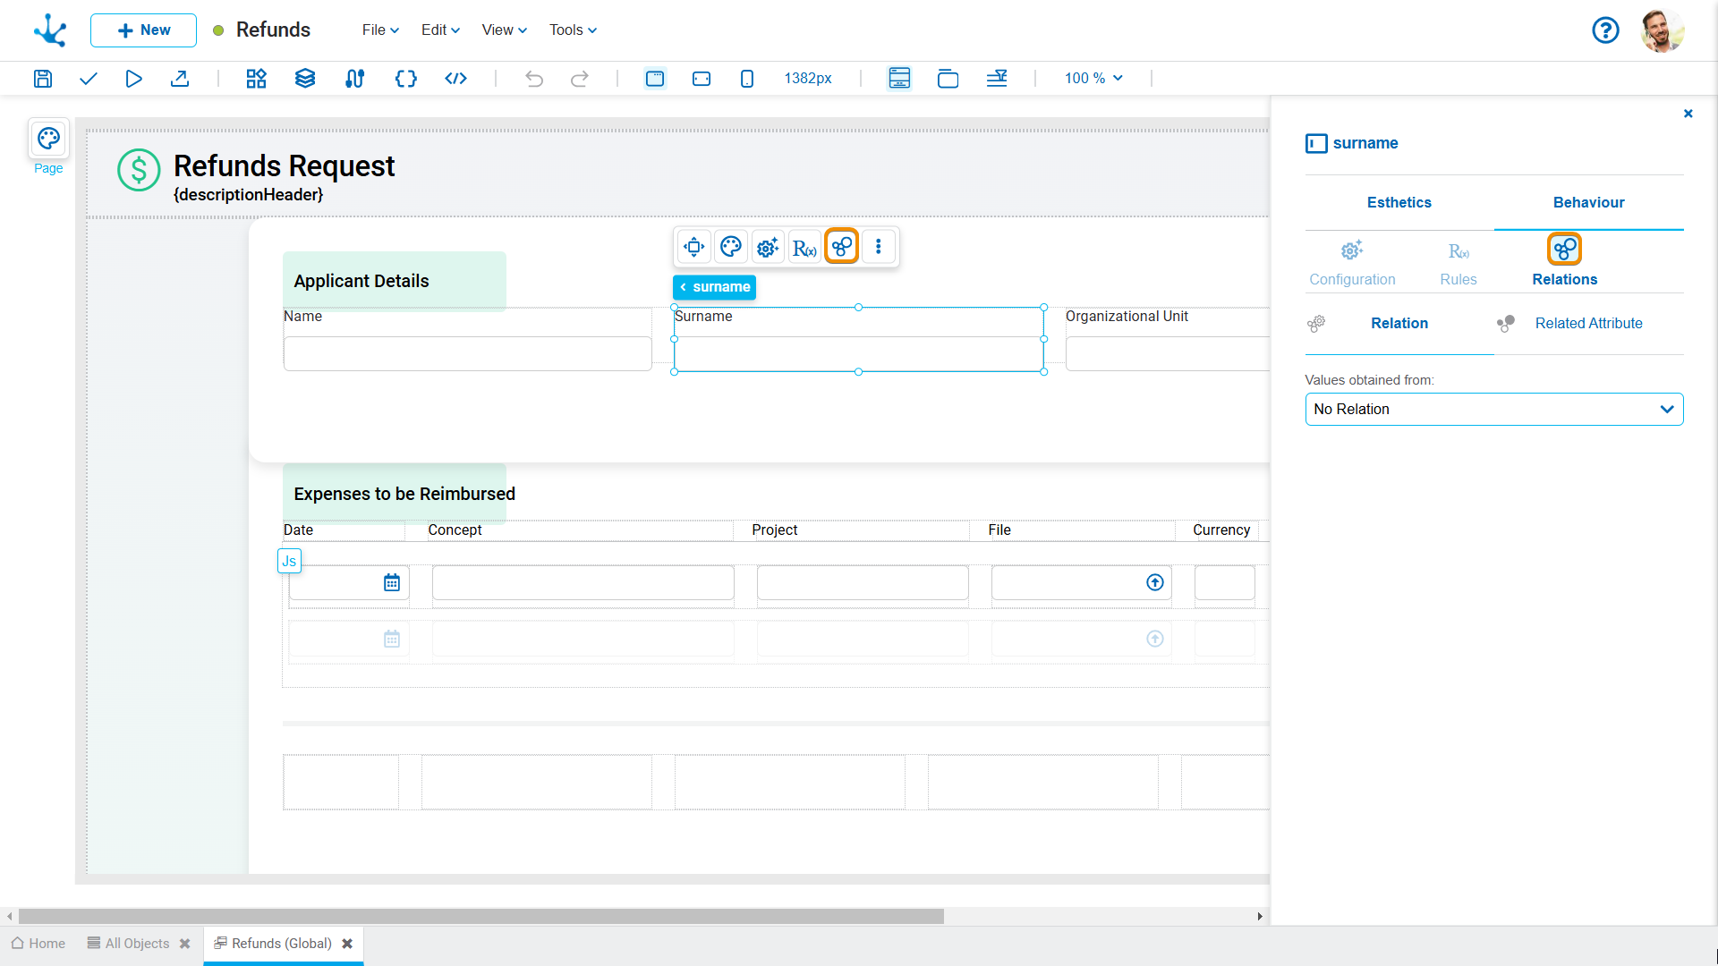Image resolution: width=1718 pixels, height=966 pixels.
Task: Click the move handle icon above surname
Action: coord(693,247)
